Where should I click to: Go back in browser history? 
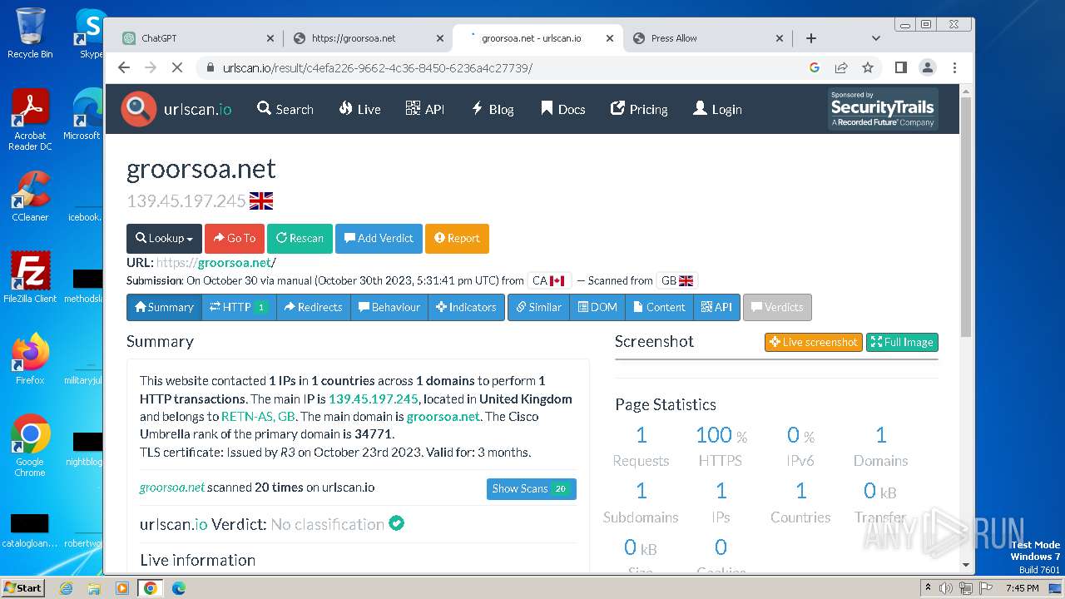tap(124, 67)
